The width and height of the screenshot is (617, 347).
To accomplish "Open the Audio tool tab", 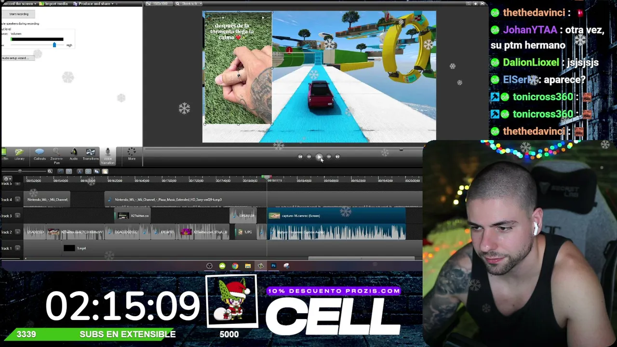I will point(74,154).
